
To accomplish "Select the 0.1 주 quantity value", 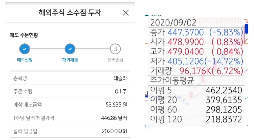I will pos(121,91).
